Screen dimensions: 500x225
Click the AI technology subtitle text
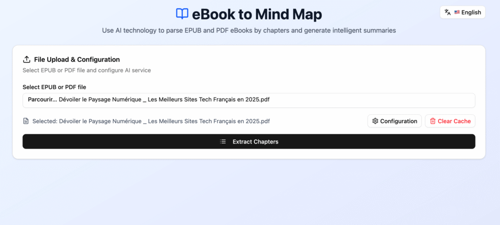pyautogui.click(x=249, y=30)
